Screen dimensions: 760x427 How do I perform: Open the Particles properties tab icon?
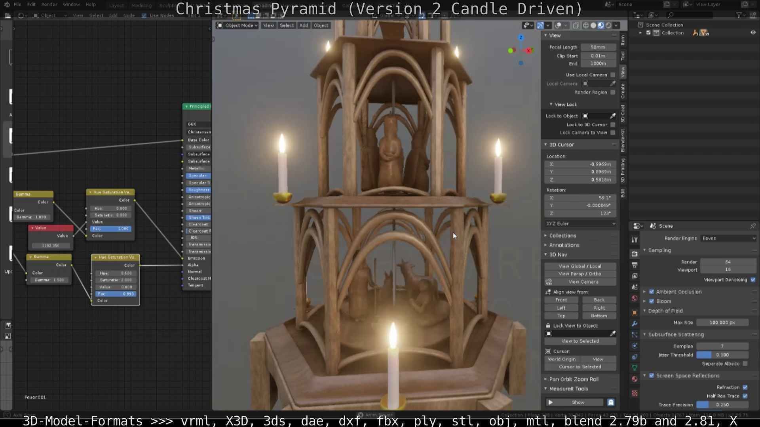[x=635, y=335]
